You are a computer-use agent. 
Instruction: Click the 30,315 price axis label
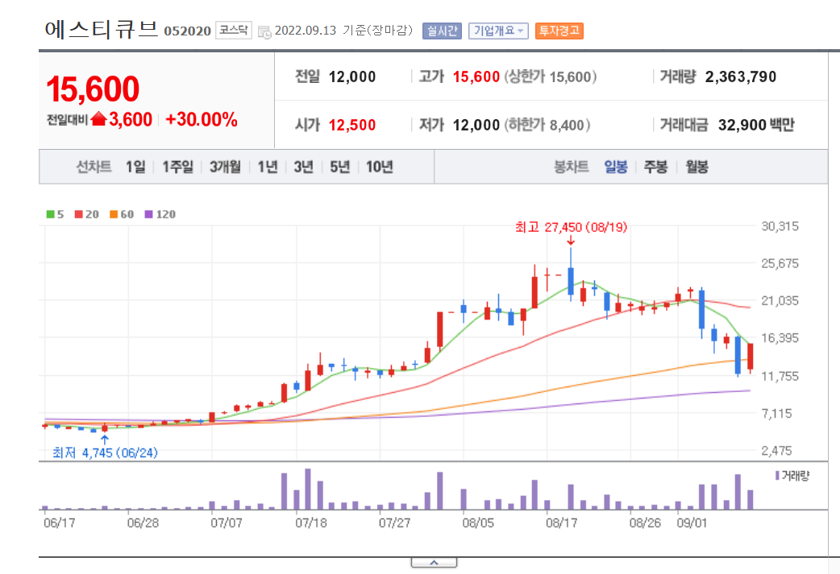click(x=780, y=226)
